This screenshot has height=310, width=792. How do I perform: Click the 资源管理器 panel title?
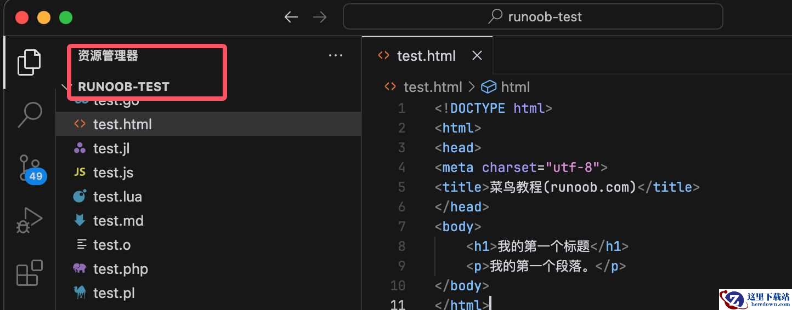tap(108, 55)
